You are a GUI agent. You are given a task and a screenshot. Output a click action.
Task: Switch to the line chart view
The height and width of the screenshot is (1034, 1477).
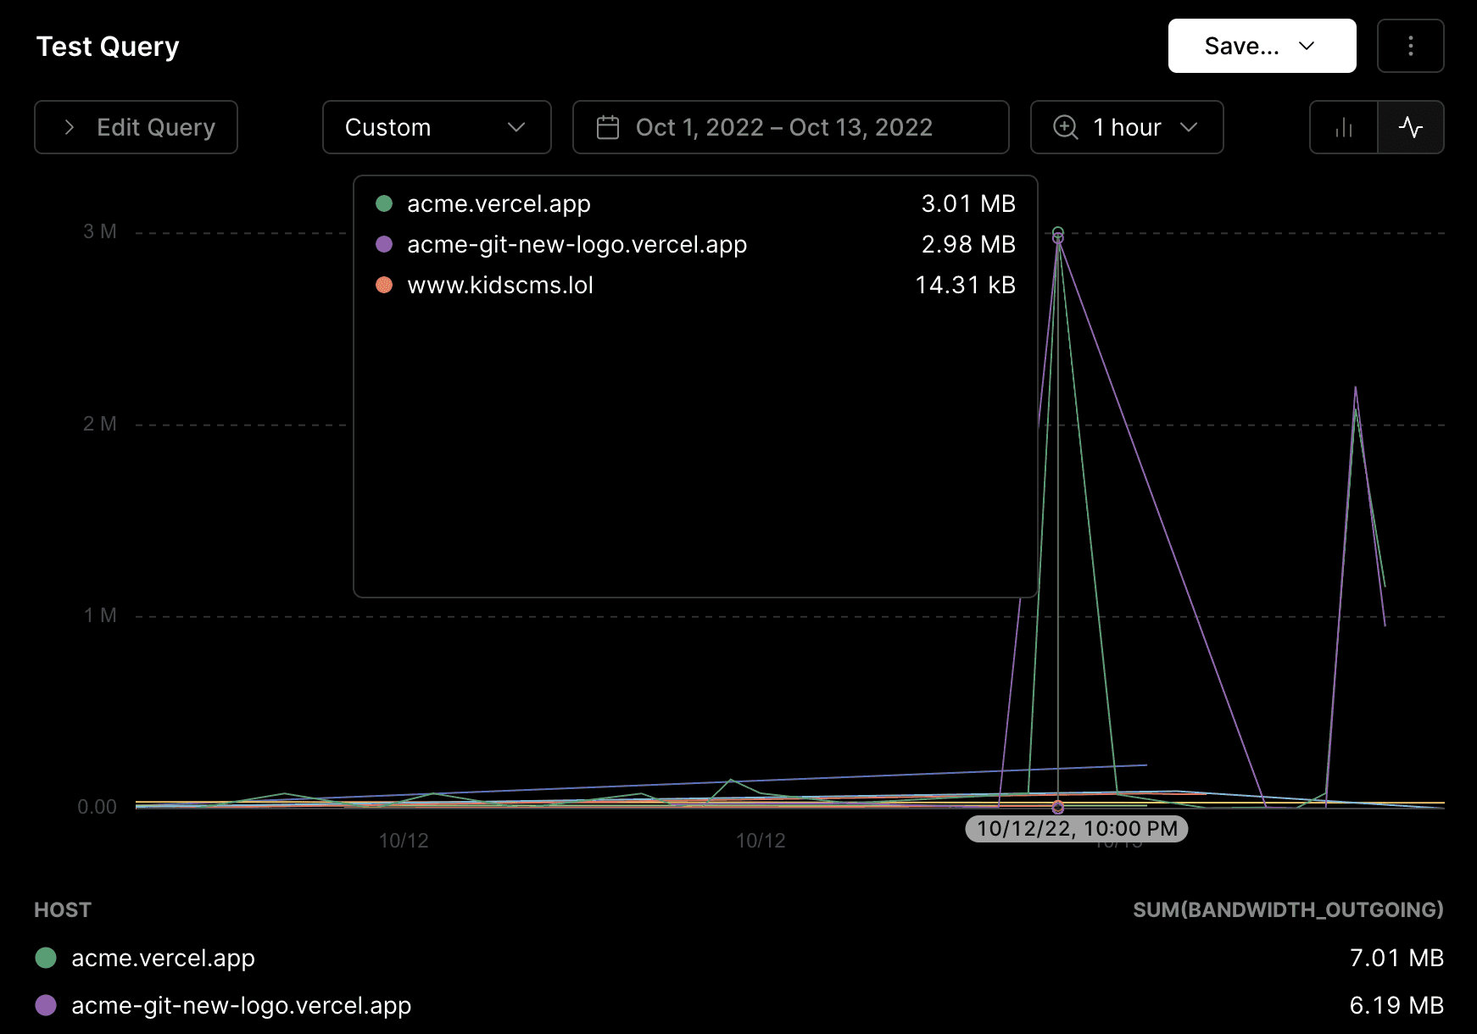[1410, 127]
